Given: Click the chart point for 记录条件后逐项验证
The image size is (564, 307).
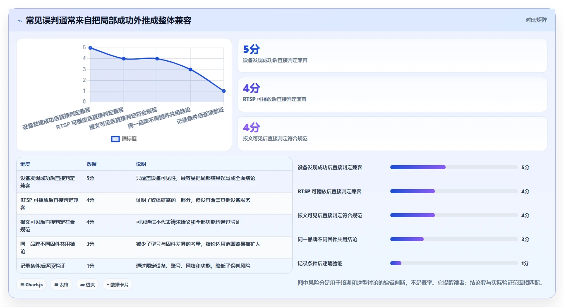Looking at the screenshot, I should pos(223,91).
